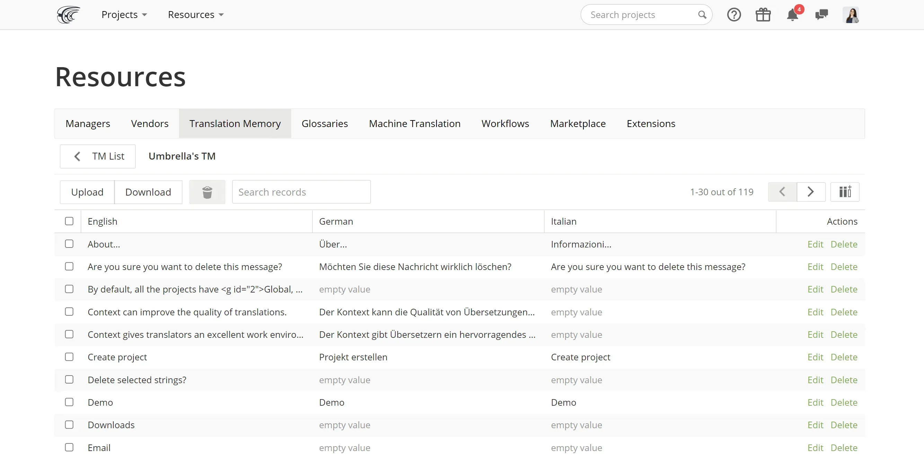Screen dimensions: 924x459
Task: Open the gift promotions icon
Action: pyautogui.click(x=763, y=14)
